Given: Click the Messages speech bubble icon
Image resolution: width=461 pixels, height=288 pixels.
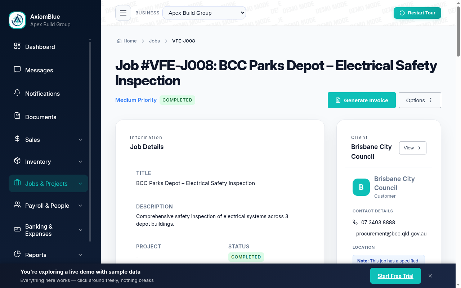Looking at the screenshot, I should tap(17, 69).
